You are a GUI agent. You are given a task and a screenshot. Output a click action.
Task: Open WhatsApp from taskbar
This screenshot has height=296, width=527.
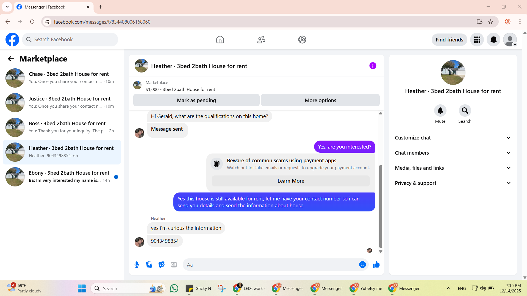[174, 288]
